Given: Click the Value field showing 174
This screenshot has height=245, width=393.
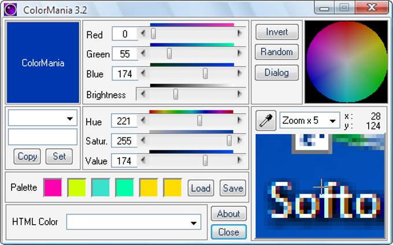Looking at the screenshot, I should [x=124, y=161].
